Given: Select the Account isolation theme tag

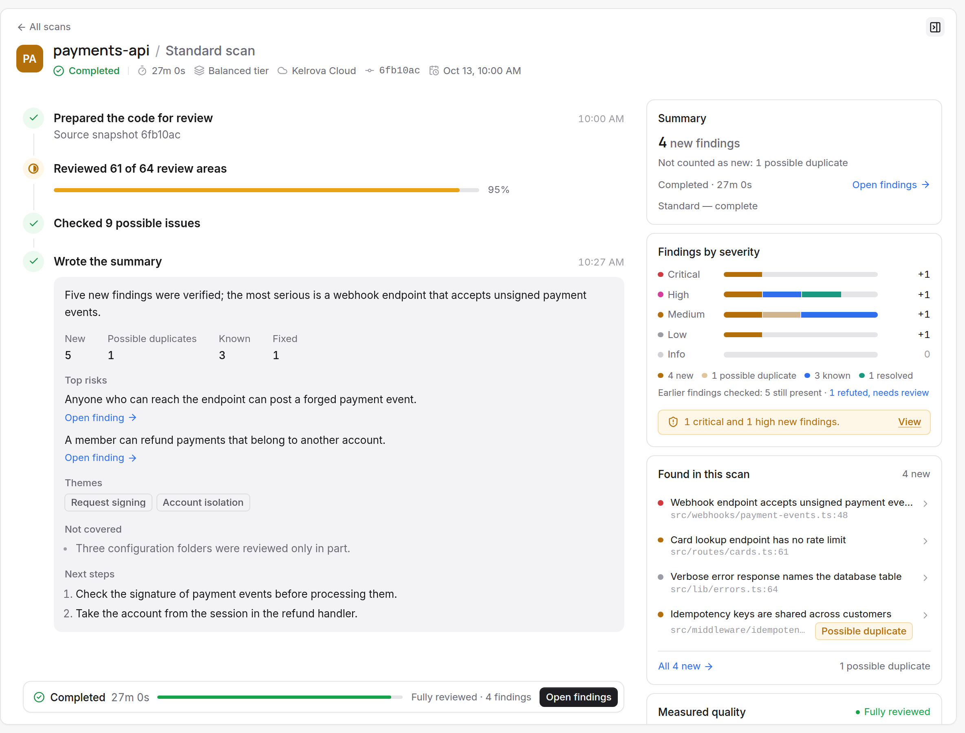Looking at the screenshot, I should click(203, 503).
